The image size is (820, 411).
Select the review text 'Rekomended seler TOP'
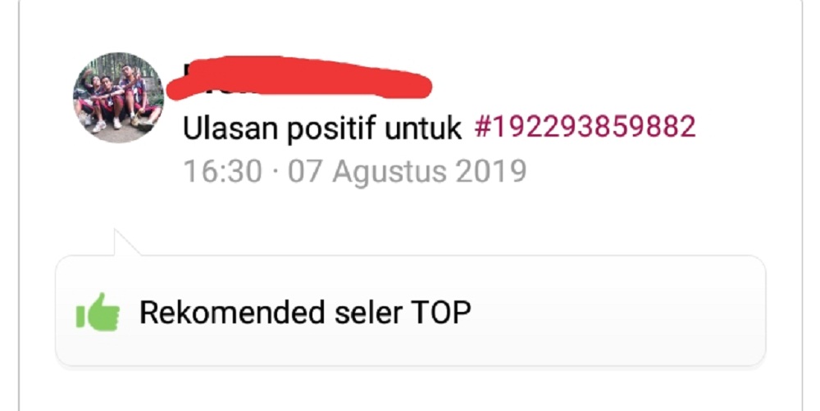coord(305,313)
